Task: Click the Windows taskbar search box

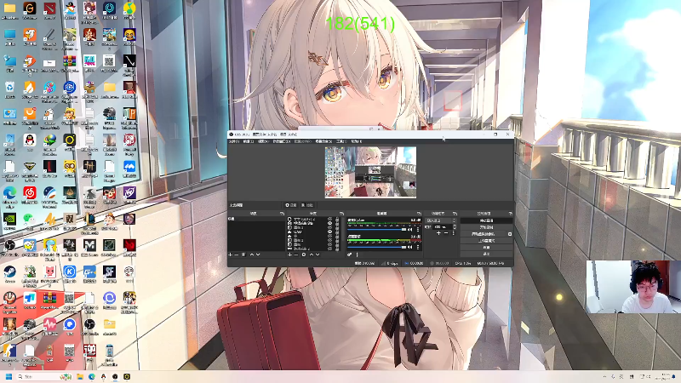Action: pyautogui.click(x=44, y=376)
